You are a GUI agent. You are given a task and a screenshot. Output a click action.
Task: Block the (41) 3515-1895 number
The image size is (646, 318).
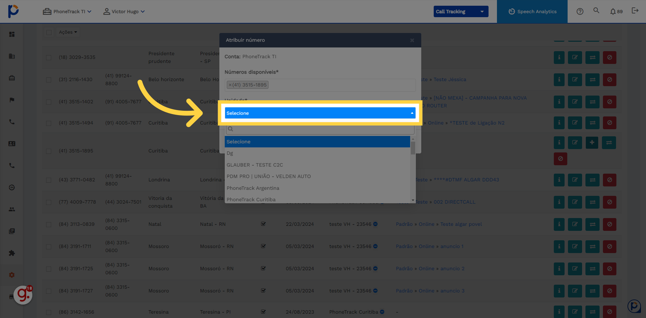[561, 159]
